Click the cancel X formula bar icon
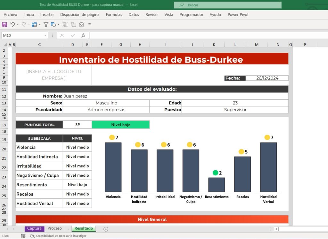Image resolution: width=328 pixels, height=239 pixels. click(62, 35)
